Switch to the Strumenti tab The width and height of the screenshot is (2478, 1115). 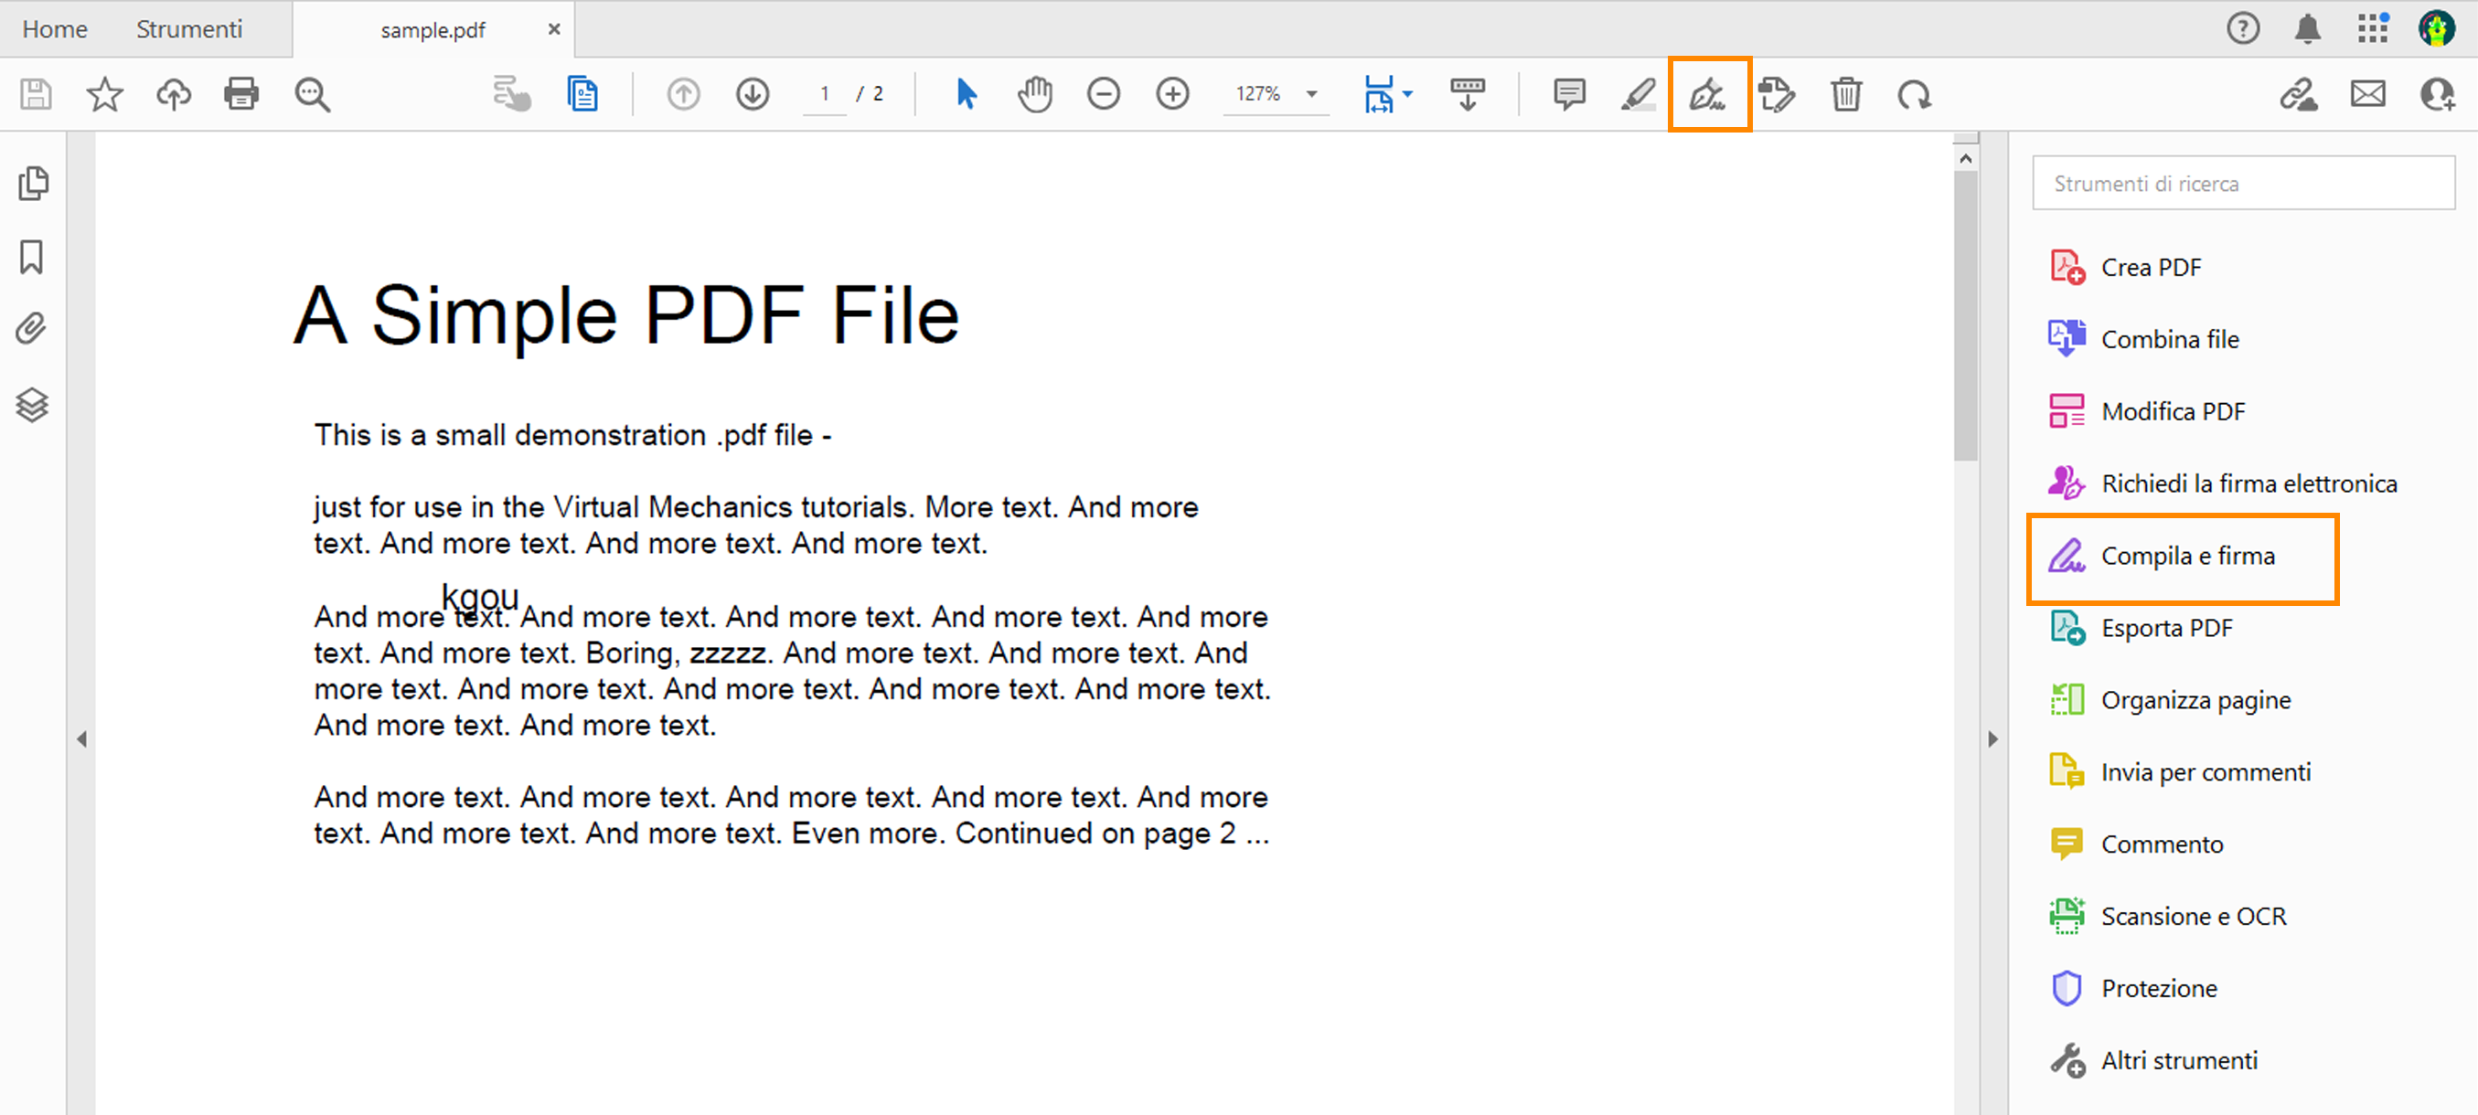click(x=188, y=29)
